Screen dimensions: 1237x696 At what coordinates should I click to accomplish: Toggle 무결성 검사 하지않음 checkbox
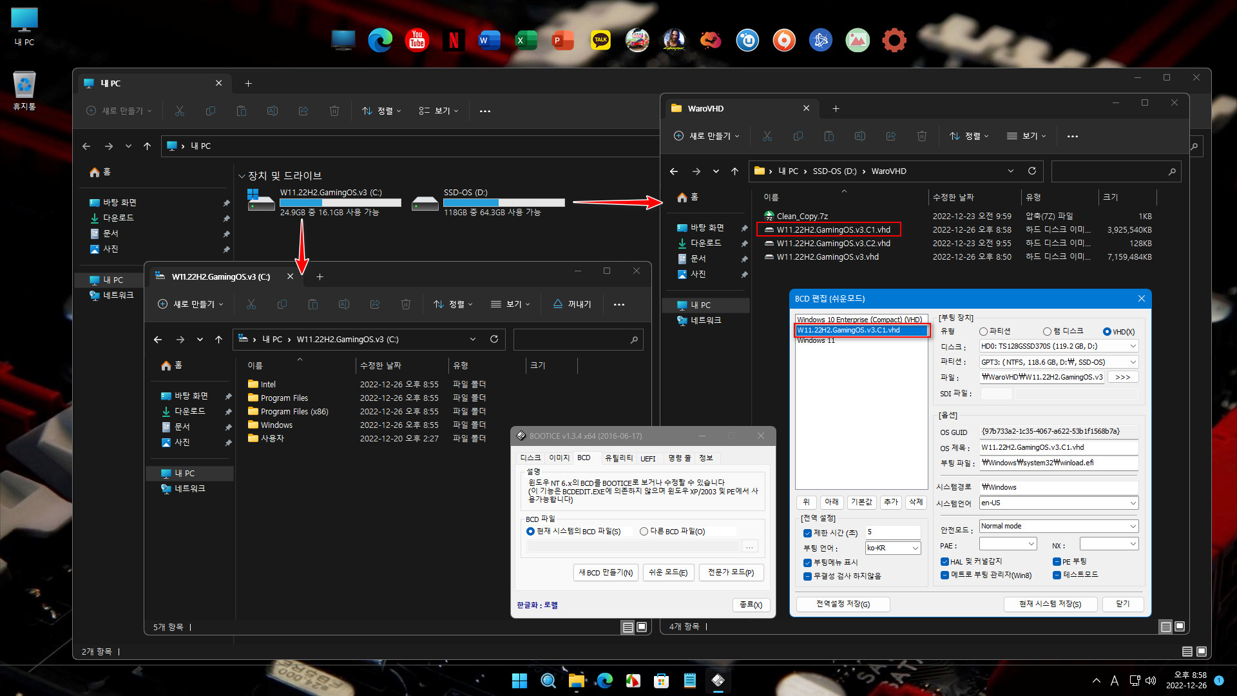coord(807,576)
